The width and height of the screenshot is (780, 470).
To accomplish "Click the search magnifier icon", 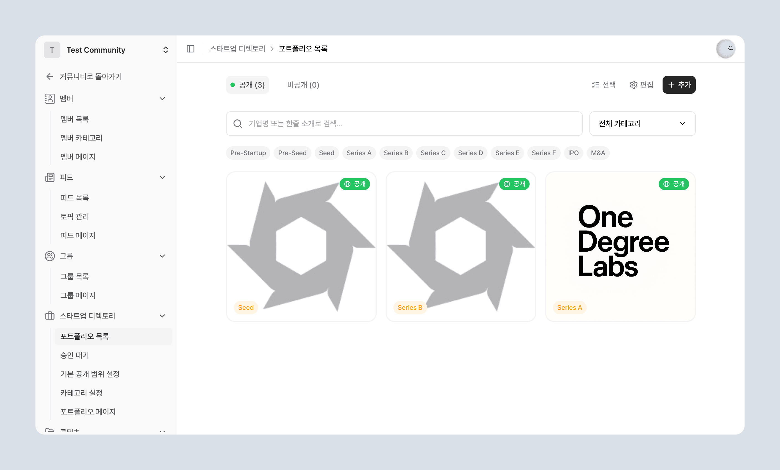I will [237, 124].
